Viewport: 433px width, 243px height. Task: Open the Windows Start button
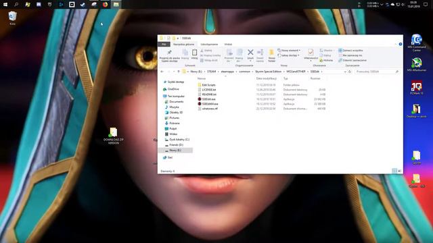[x=5, y=5]
